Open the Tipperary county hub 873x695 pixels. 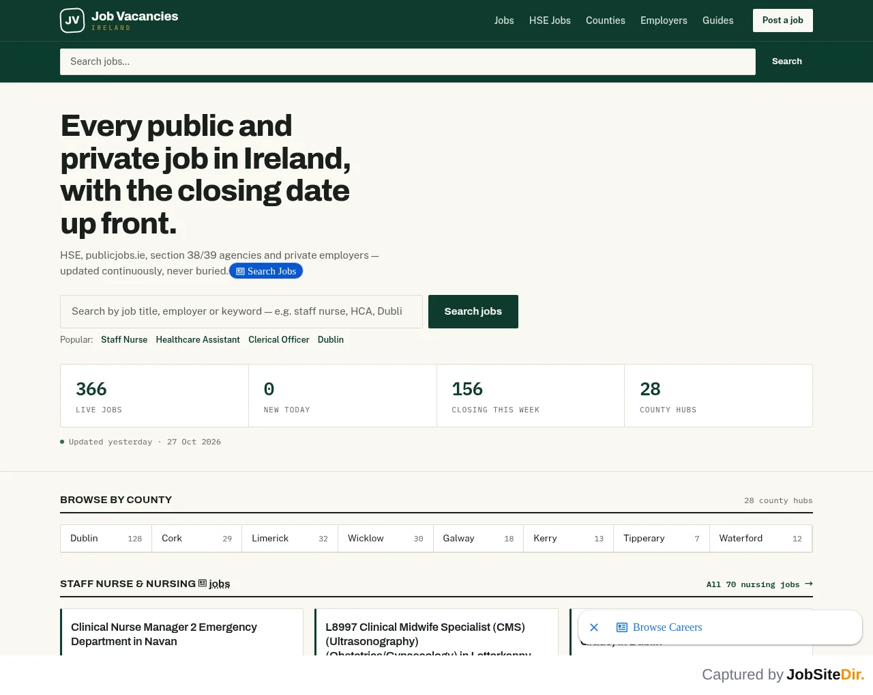[662, 539]
